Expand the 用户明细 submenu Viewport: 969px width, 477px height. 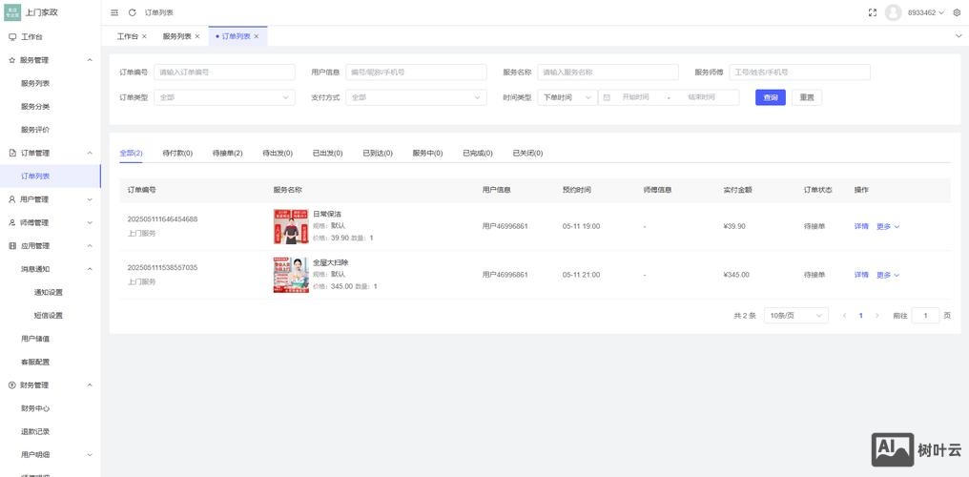tap(50, 455)
